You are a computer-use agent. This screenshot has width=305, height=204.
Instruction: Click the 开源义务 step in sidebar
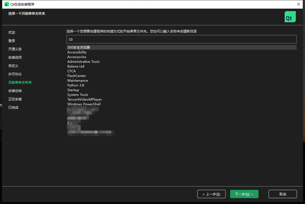coord(15,49)
